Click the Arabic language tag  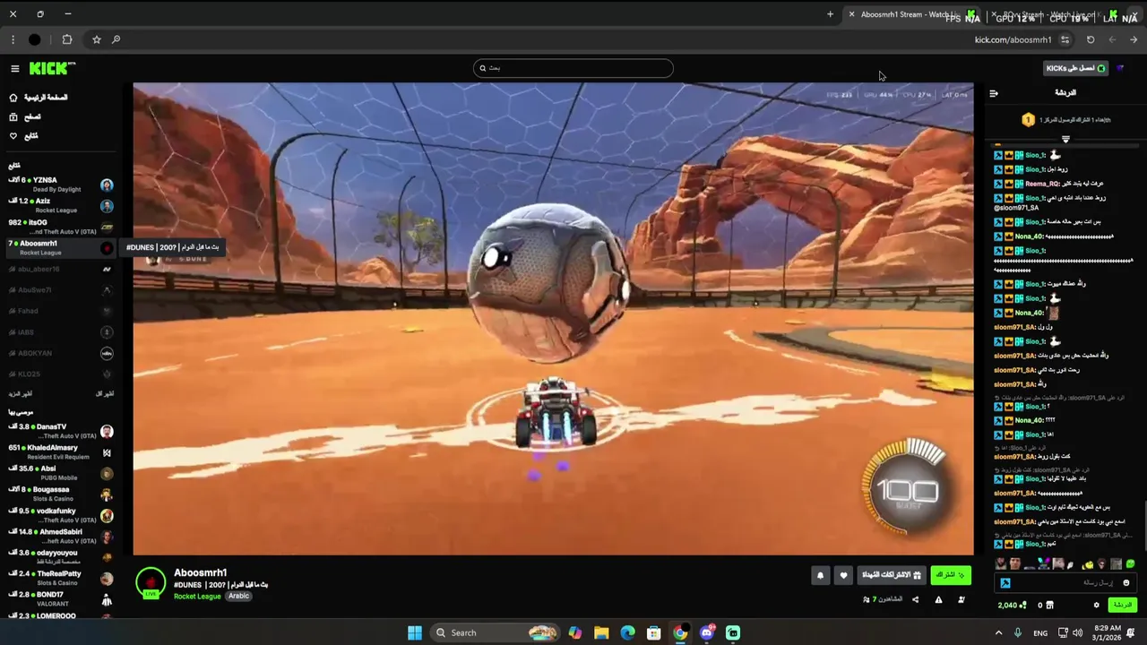(238, 597)
